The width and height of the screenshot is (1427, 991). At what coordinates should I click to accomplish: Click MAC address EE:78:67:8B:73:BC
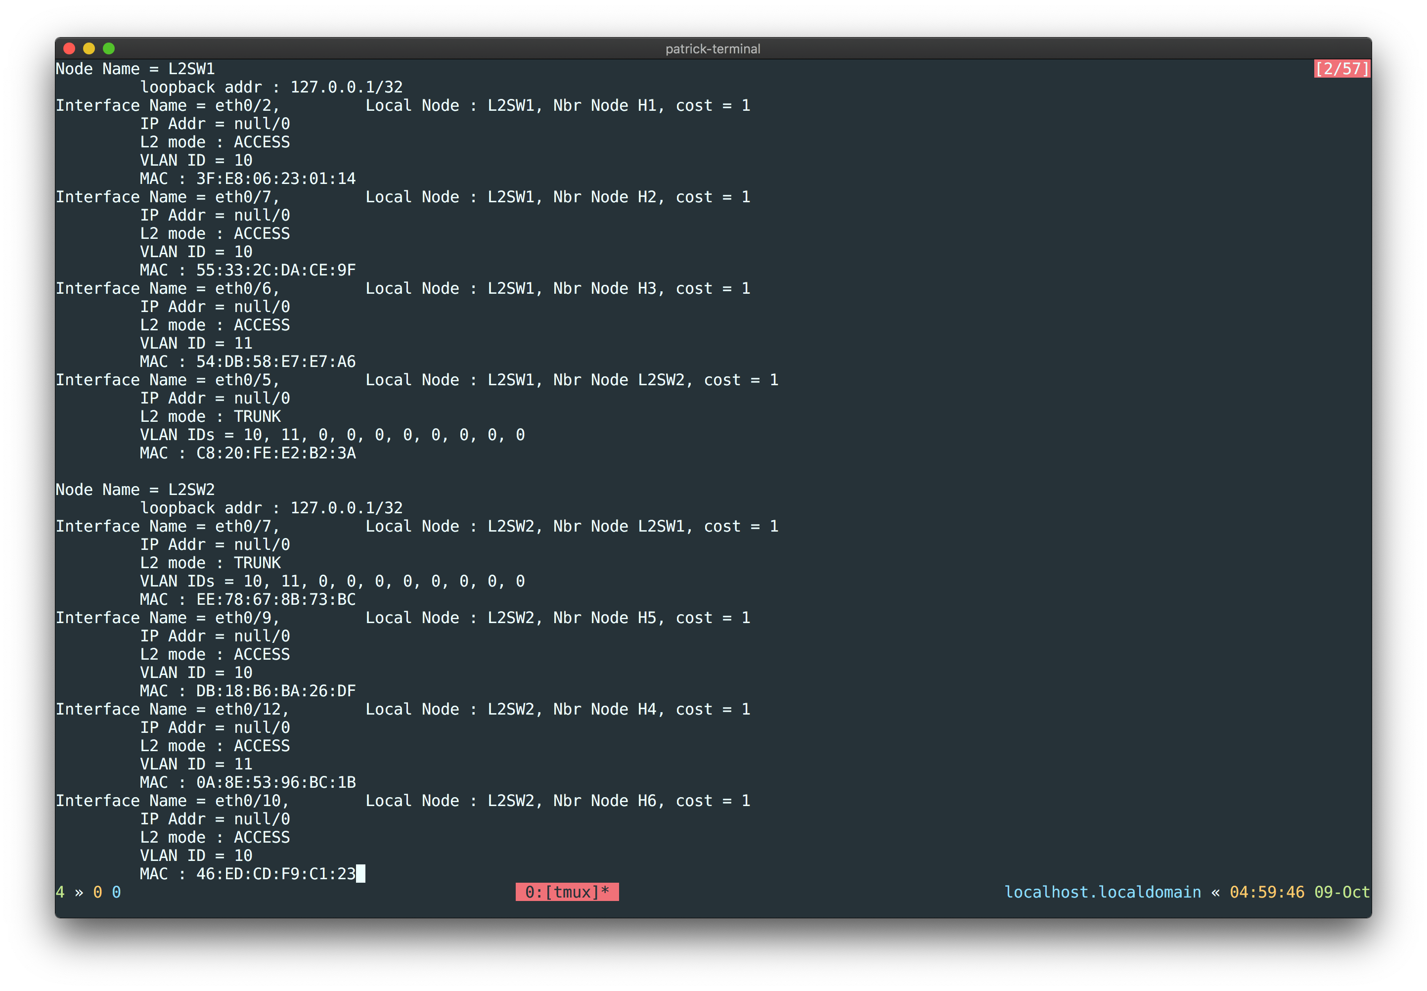point(275,600)
